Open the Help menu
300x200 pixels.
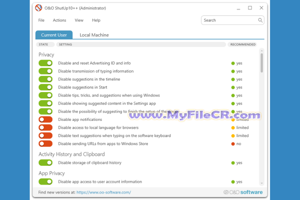click(x=96, y=20)
